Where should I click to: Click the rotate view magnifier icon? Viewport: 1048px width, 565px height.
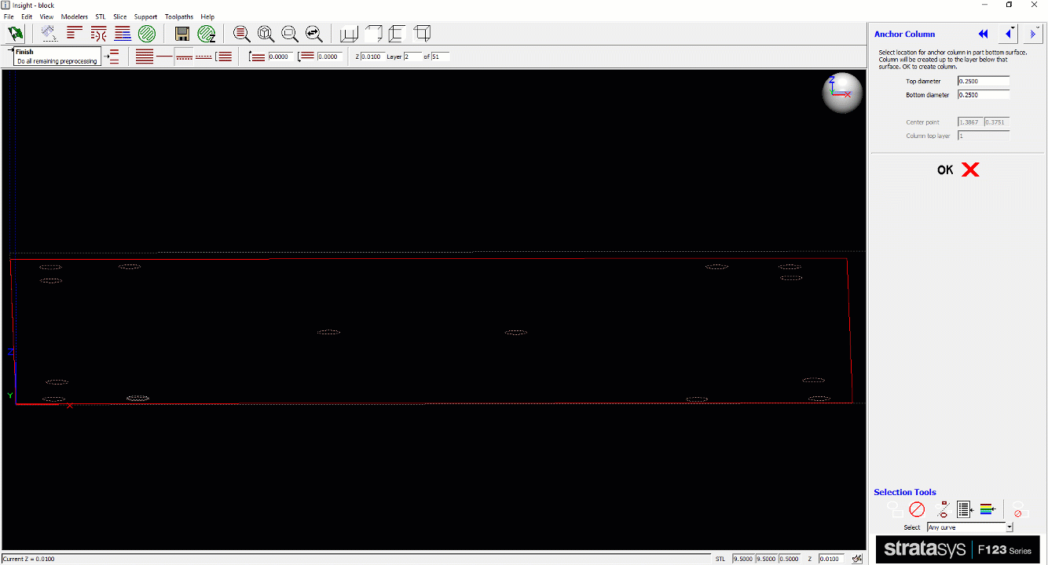click(x=266, y=33)
